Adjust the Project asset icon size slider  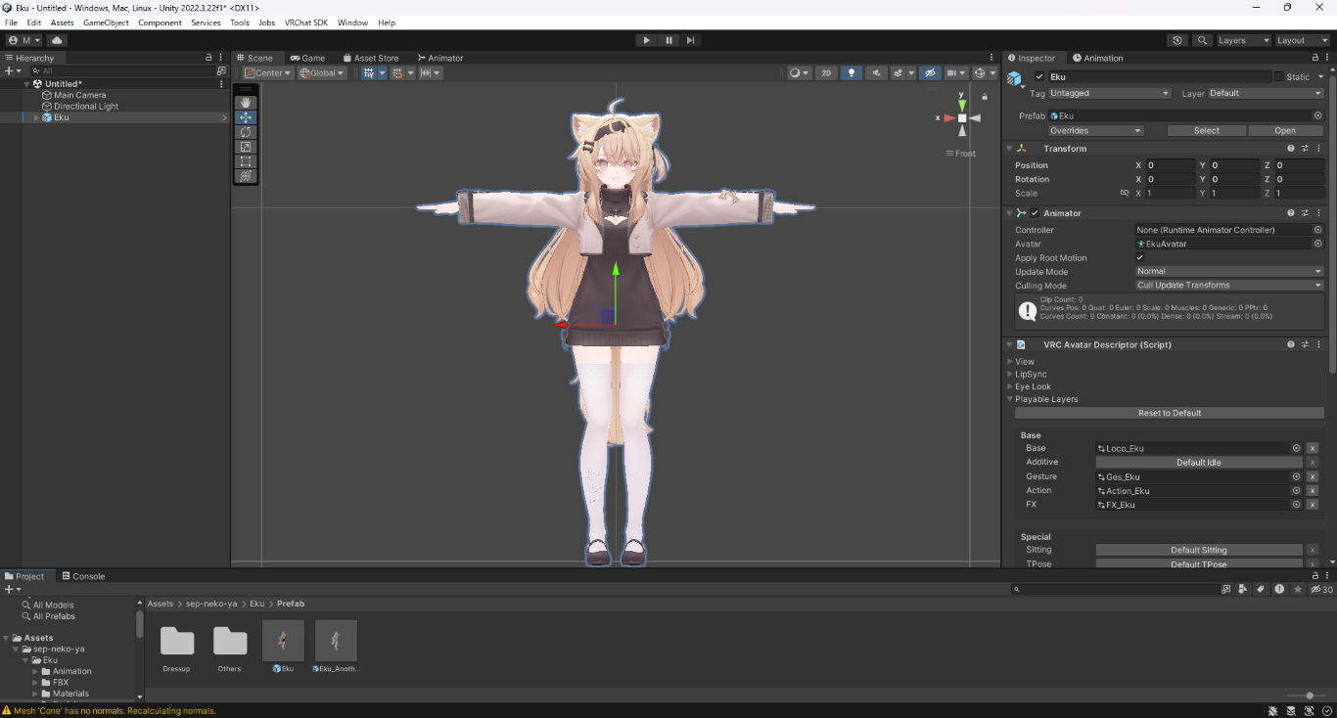1309,696
